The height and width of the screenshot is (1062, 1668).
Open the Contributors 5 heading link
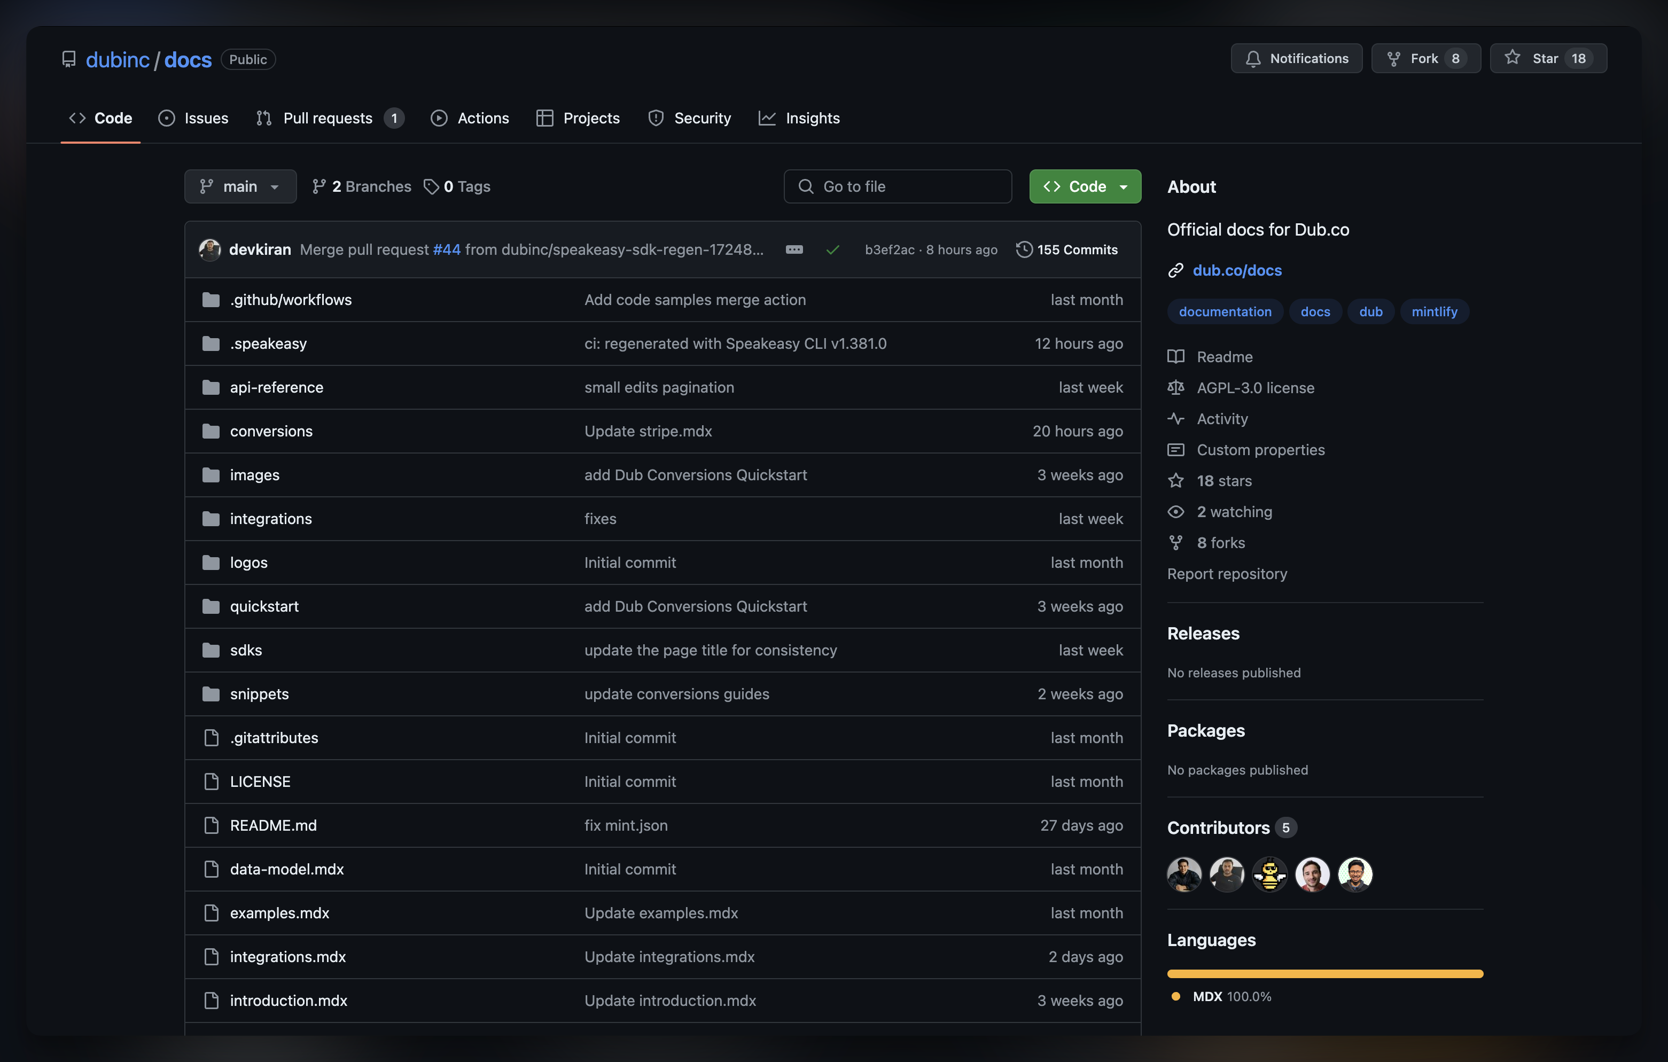pos(1231,828)
